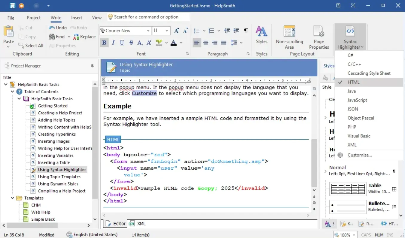Right-align the paragraph
The width and height of the screenshot is (405, 238).
click(x=215, y=43)
